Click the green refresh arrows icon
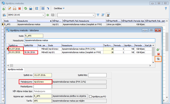Viewport: 170px width, 104px height. click(x=26, y=8)
